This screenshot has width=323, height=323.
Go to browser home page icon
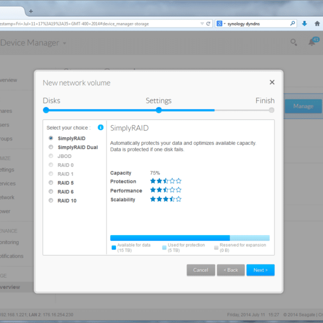click(x=317, y=24)
